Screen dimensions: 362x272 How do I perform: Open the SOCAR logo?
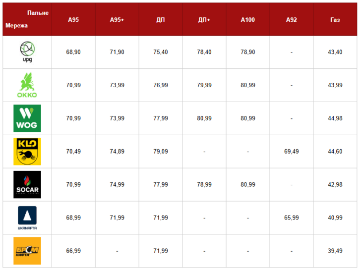click(27, 184)
